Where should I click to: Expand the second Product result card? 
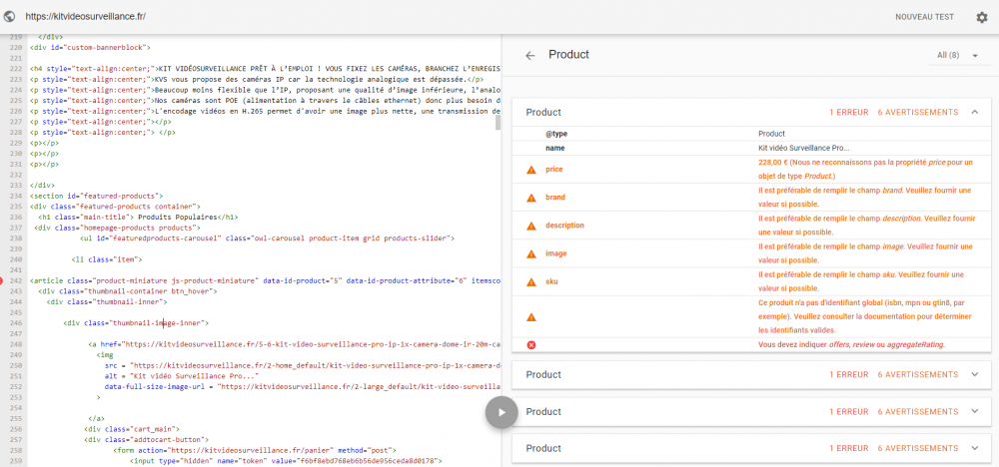[x=974, y=375]
